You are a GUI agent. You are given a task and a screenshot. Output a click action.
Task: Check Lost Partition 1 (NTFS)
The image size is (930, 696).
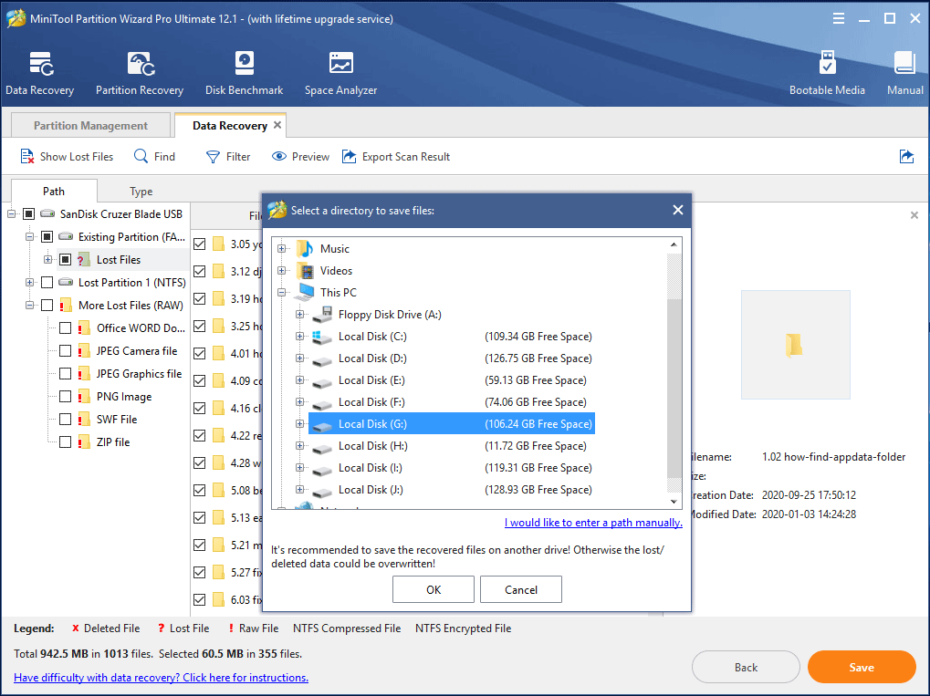coord(47,283)
